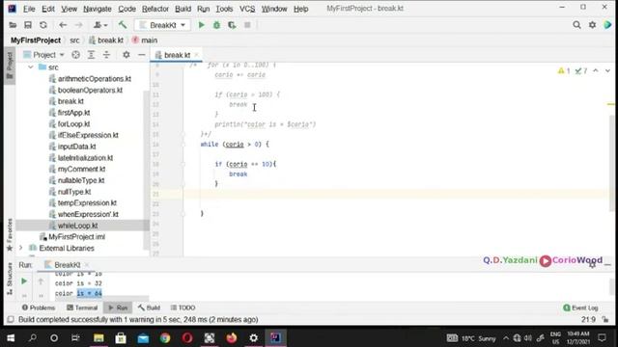Viewport: 618px width, 347px height.
Task: Open the Navigate menu
Action: [97, 9]
